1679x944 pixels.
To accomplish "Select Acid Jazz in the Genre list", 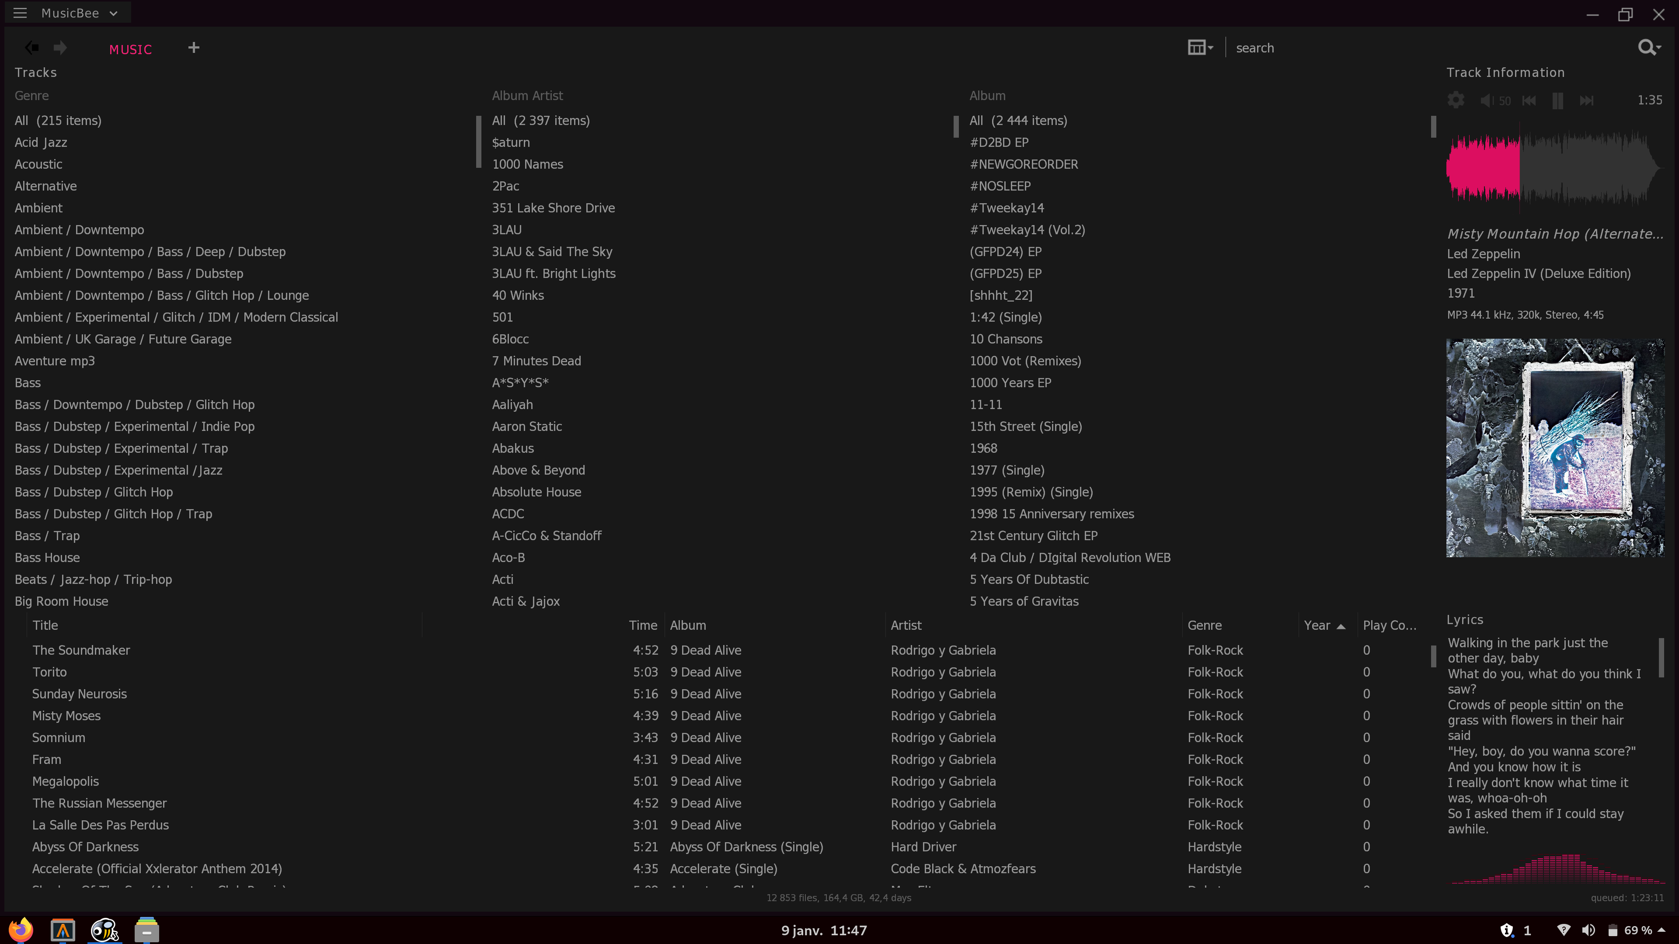I will 41,142.
